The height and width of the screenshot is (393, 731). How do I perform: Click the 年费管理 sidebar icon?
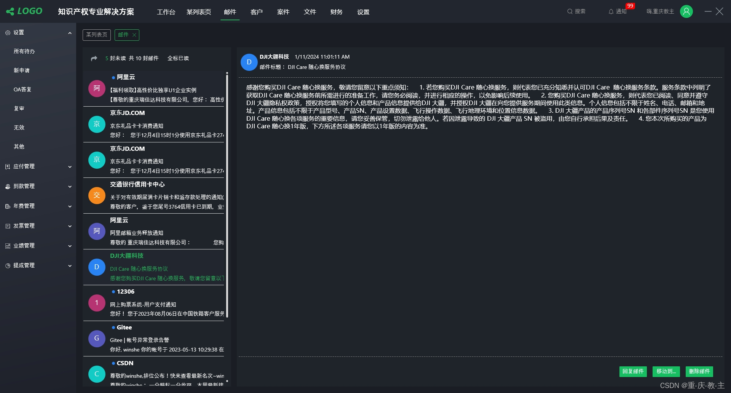(8, 206)
